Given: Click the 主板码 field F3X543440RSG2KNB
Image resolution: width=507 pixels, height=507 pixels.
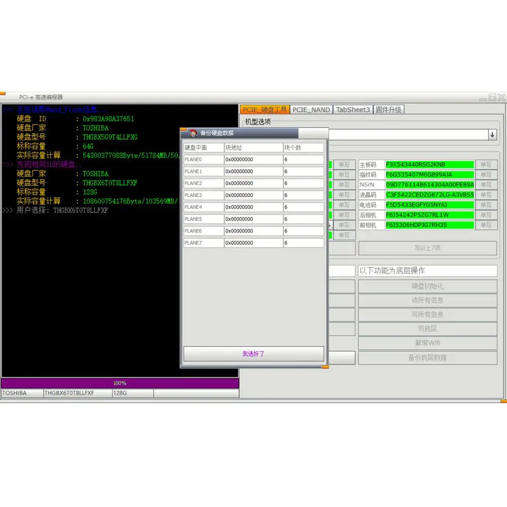Looking at the screenshot, I should tap(430, 165).
